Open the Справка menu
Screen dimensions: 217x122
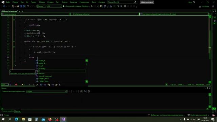101,2
